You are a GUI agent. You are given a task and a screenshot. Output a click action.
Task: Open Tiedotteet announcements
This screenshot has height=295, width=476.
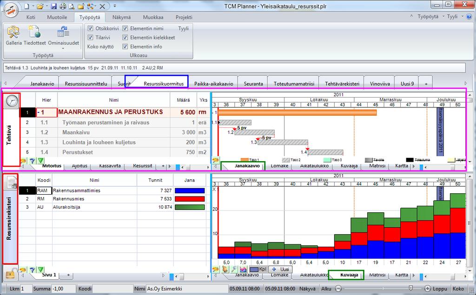[35, 35]
